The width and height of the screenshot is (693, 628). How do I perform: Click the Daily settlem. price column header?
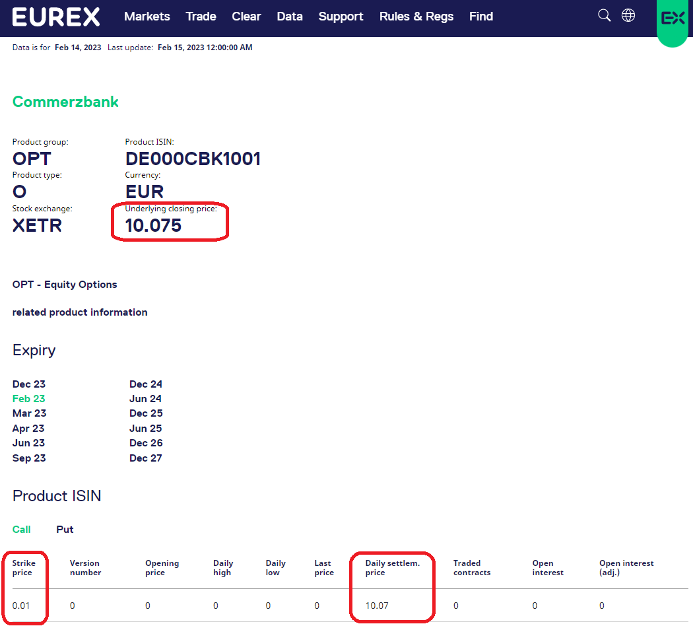[x=393, y=567]
